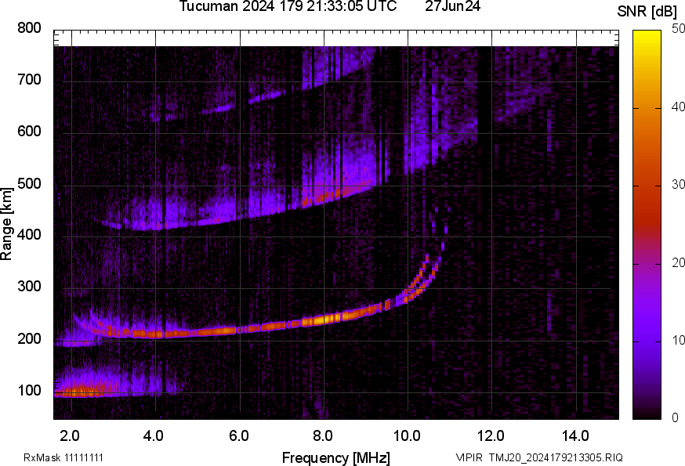Click the colorbar tick label '20'
The width and height of the screenshot is (685, 466).
[678, 263]
